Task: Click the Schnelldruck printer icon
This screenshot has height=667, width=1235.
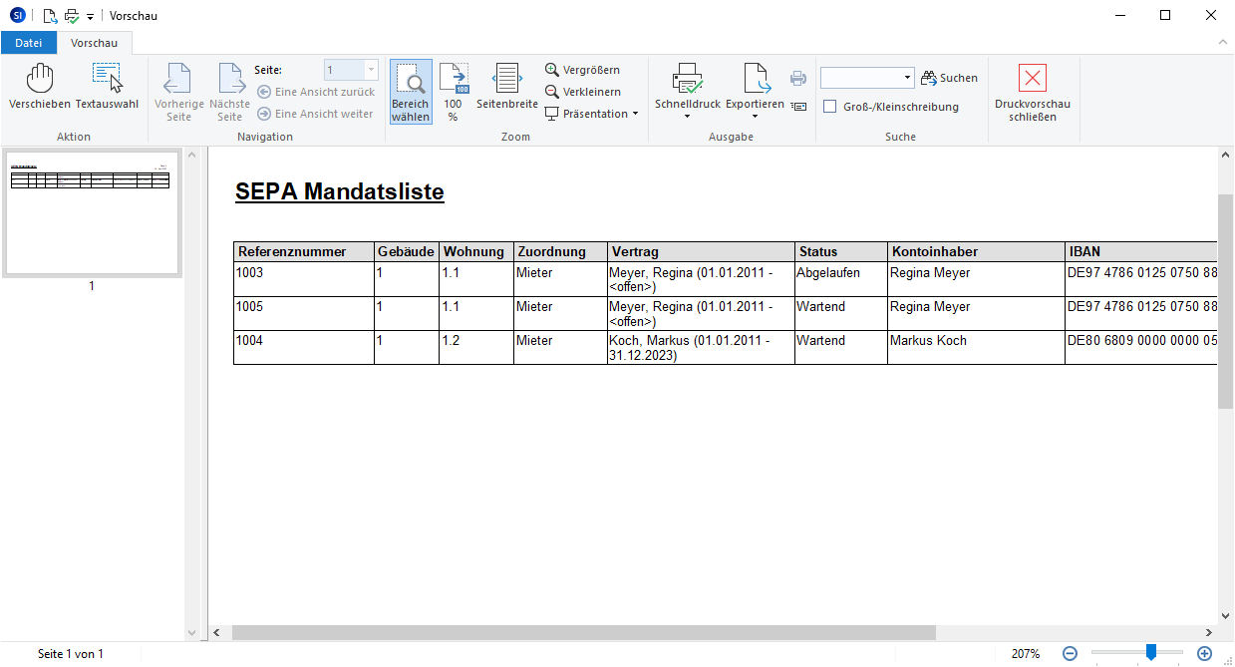Action: pos(687,80)
